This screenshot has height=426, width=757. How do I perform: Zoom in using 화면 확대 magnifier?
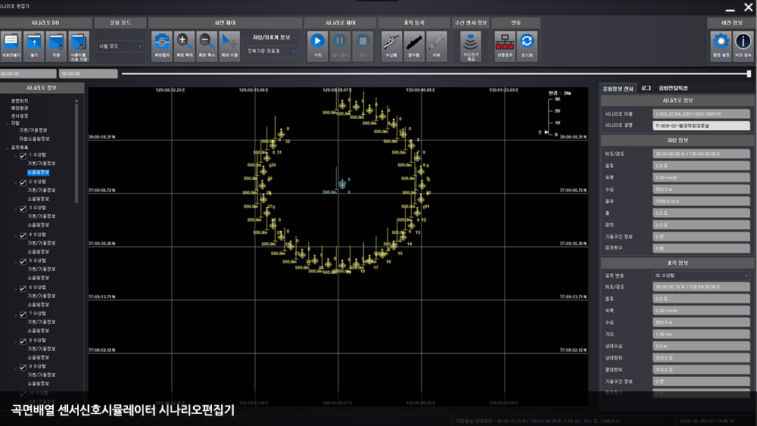(x=185, y=46)
